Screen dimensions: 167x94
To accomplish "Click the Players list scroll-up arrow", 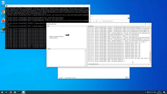I will pyautogui.click(x=85, y=50).
